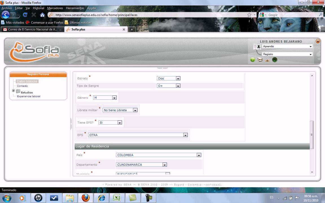This screenshot has height=203, width=325.
Task: Click form scrollbar down arrow
Action: (x=312, y=172)
